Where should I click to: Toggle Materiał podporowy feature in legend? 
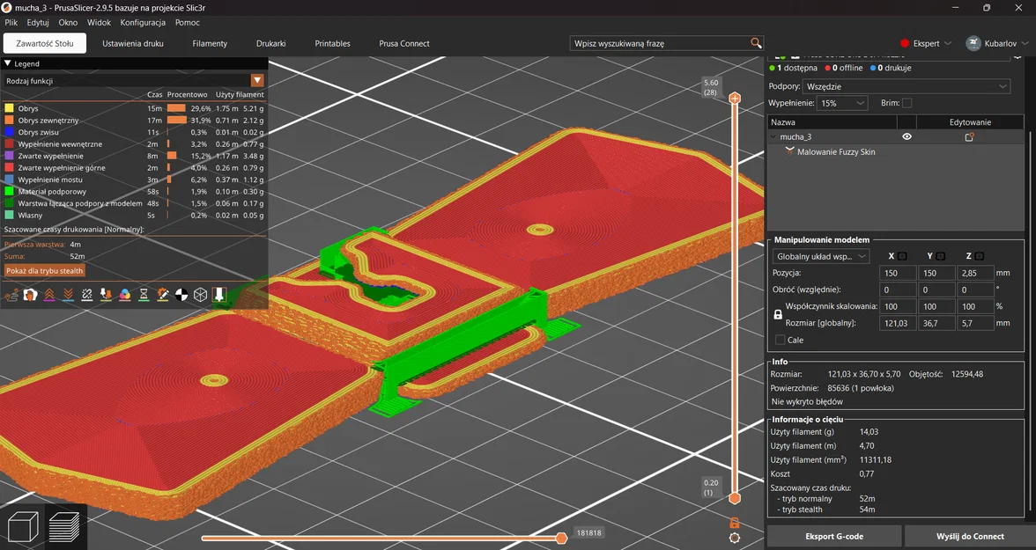coord(134,192)
